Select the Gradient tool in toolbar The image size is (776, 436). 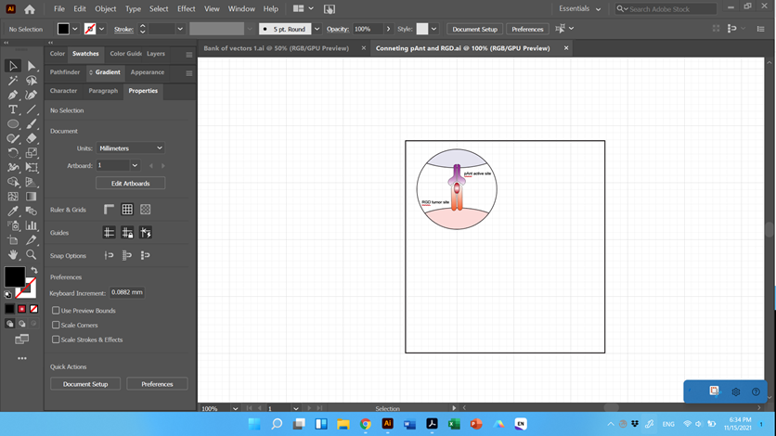(32, 197)
